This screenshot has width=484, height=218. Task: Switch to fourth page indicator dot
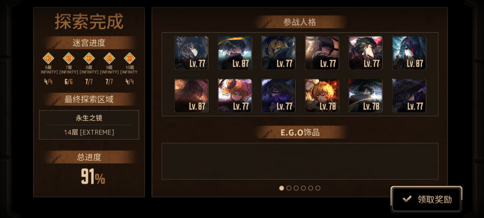coord(303,188)
